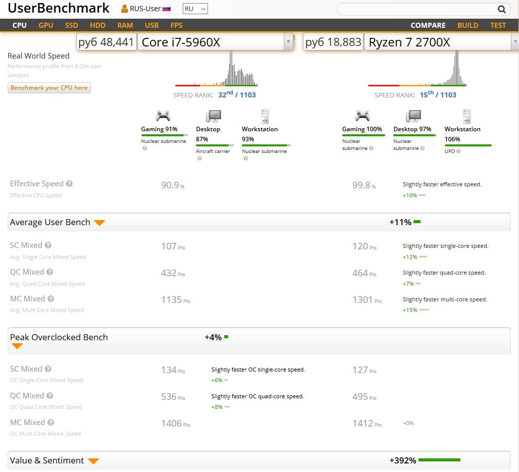Click the desktop monitor icon under Ryzen 7 2700X
519x472 pixels.
[414, 116]
